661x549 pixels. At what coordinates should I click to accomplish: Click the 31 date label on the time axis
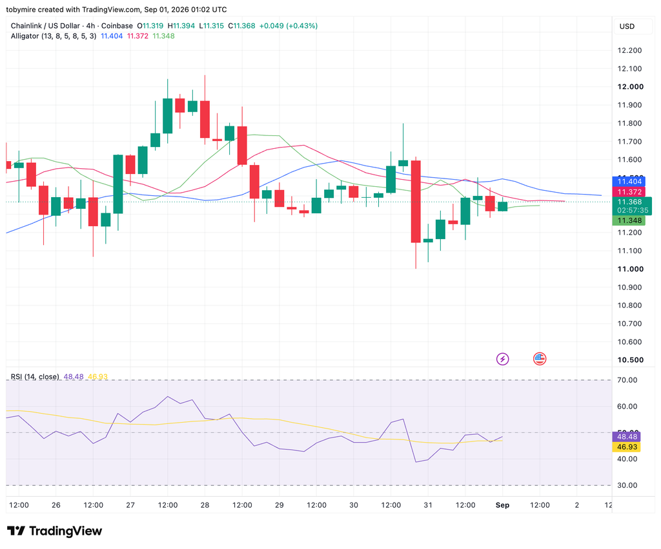pos(428,505)
